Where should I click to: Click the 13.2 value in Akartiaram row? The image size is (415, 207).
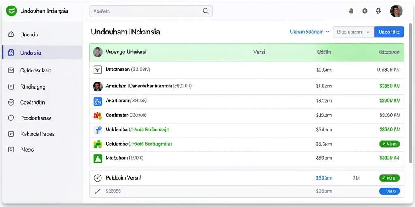pos(324,101)
